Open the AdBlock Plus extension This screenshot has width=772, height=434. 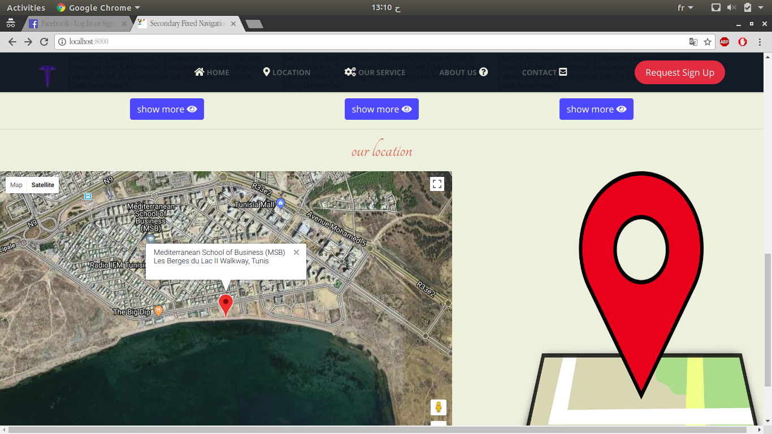[x=725, y=42]
